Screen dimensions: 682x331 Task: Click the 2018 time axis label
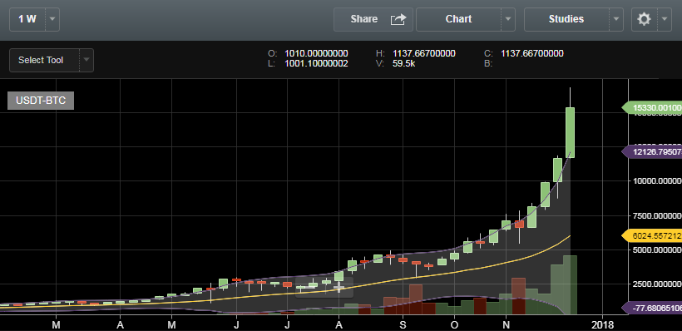602,324
